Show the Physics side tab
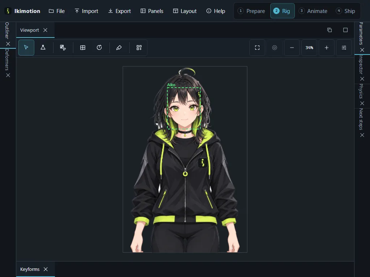The width and height of the screenshot is (370, 277). pos(361,91)
